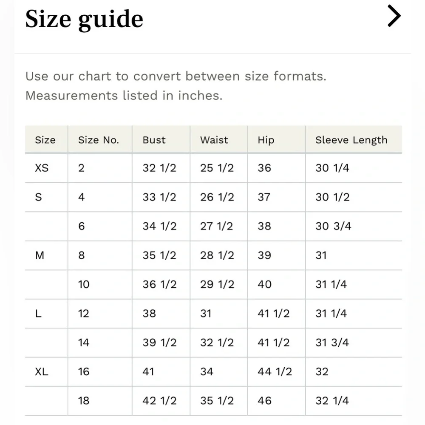Select size number 18 cell
Viewport: 425px width, 425px height.
coord(84,401)
